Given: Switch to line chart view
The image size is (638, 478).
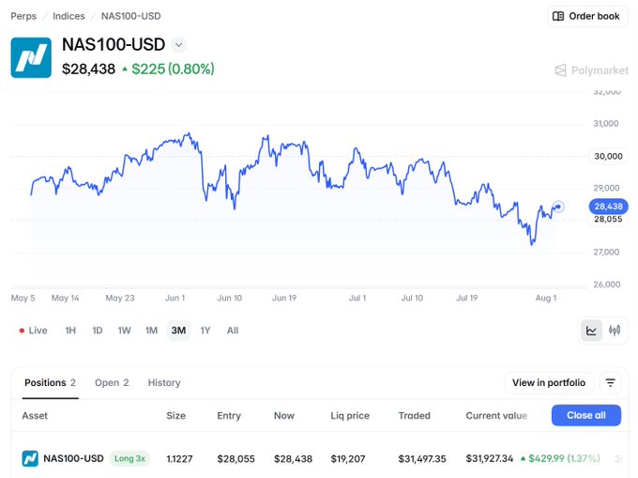Looking at the screenshot, I should (591, 331).
